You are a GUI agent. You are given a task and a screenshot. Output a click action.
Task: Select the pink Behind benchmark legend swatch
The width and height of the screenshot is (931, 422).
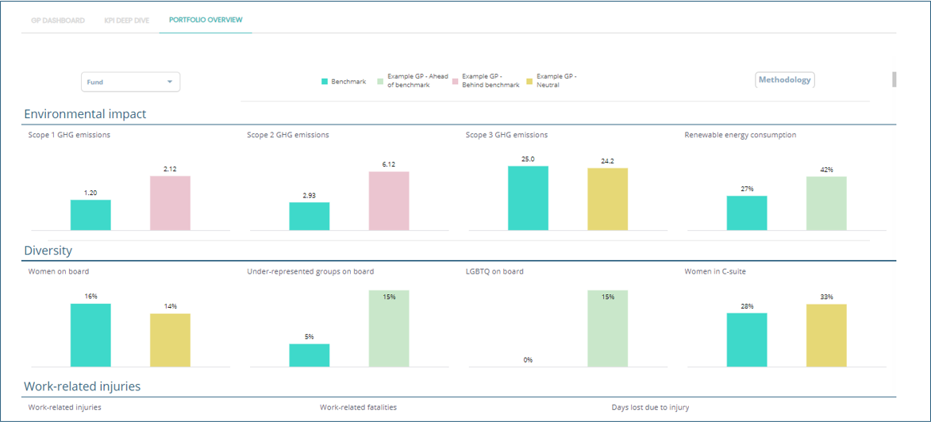456,82
